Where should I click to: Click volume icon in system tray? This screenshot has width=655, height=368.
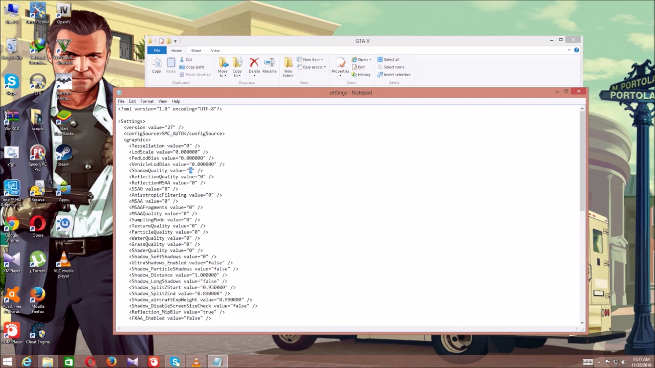(x=625, y=362)
